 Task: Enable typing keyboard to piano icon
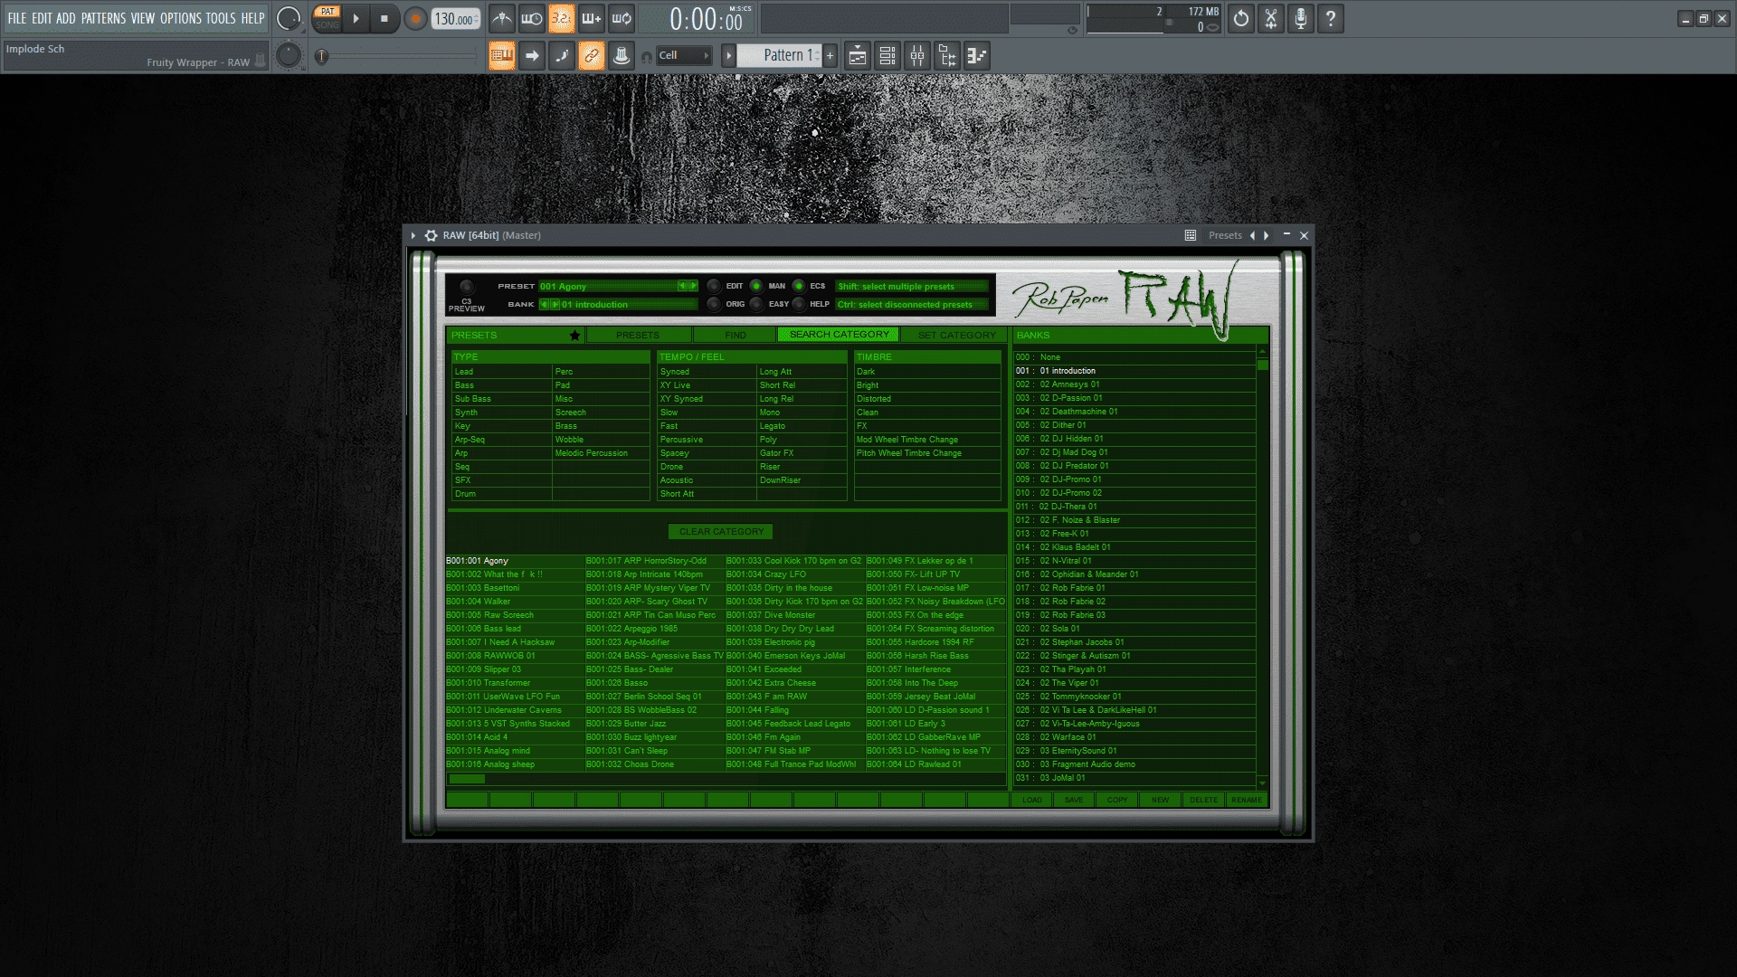point(502,56)
